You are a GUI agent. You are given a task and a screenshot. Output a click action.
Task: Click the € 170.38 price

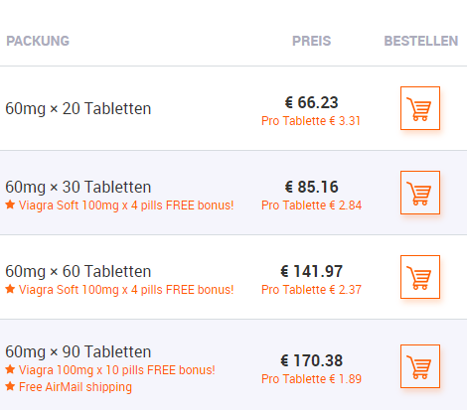pos(311,360)
